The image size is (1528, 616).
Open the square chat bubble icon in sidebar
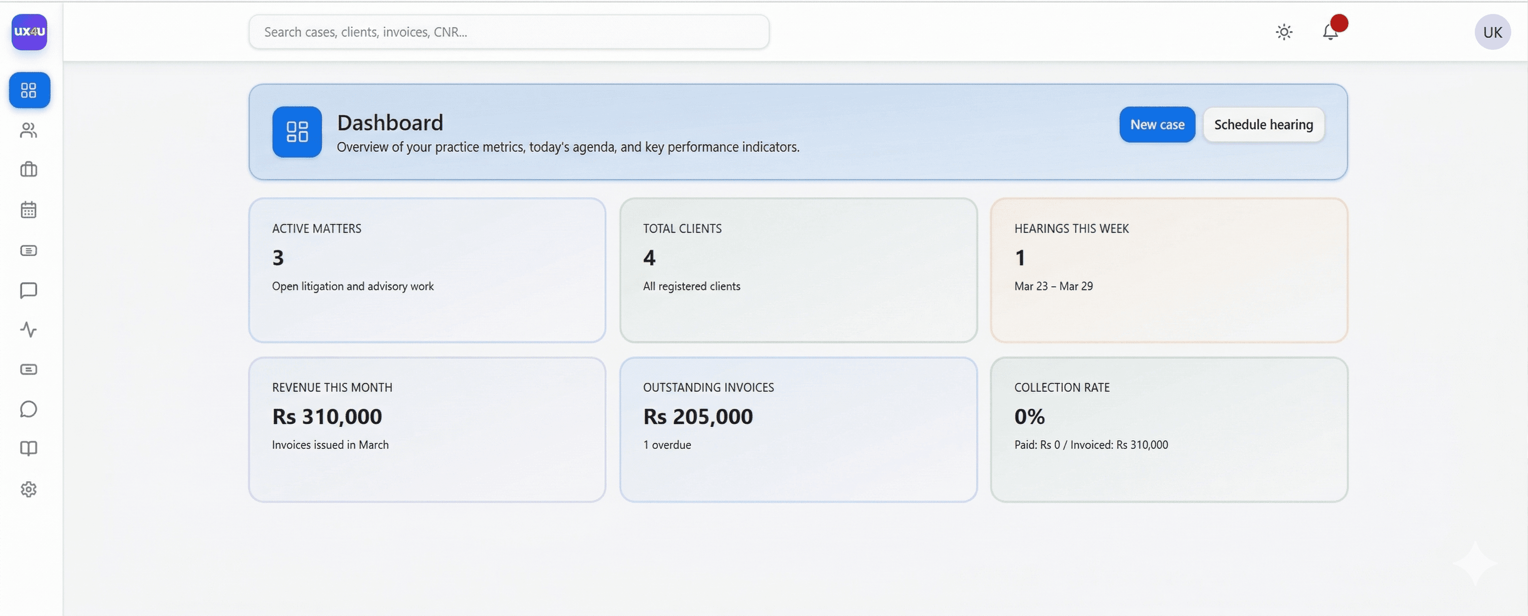tap(29, 291)
